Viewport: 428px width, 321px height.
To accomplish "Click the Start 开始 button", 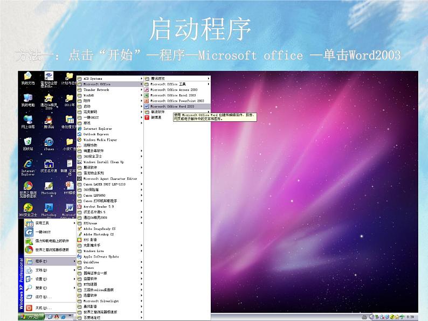I will pyautogui.click(x=31, y=317).
